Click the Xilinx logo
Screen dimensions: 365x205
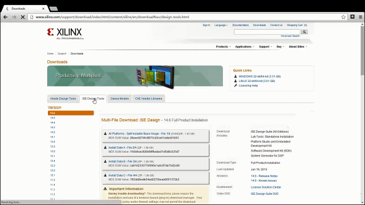[x=65, y=34]
